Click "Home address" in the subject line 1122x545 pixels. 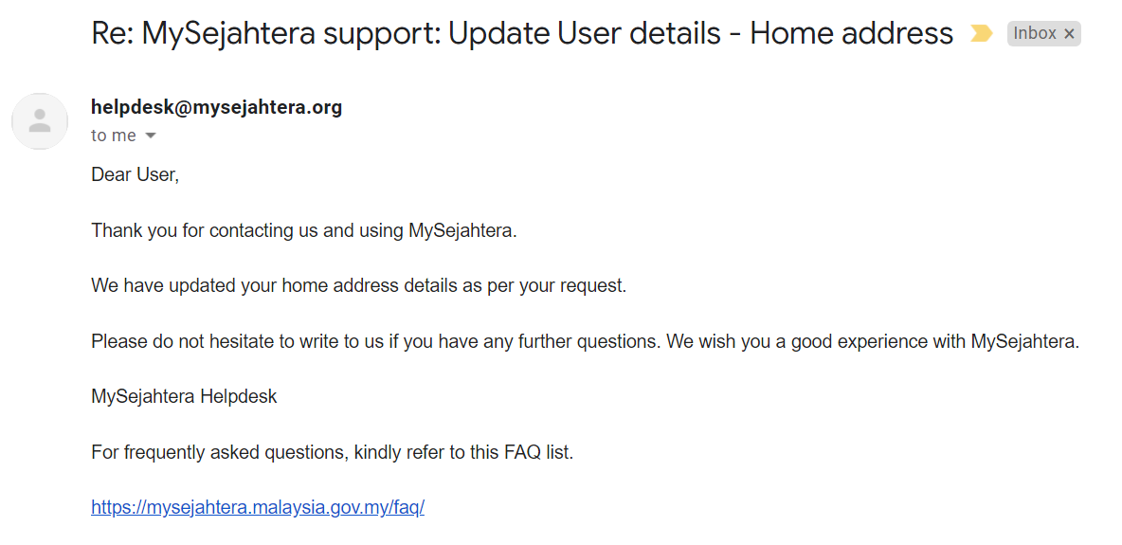pyautogui.click(x=851, y=34)
